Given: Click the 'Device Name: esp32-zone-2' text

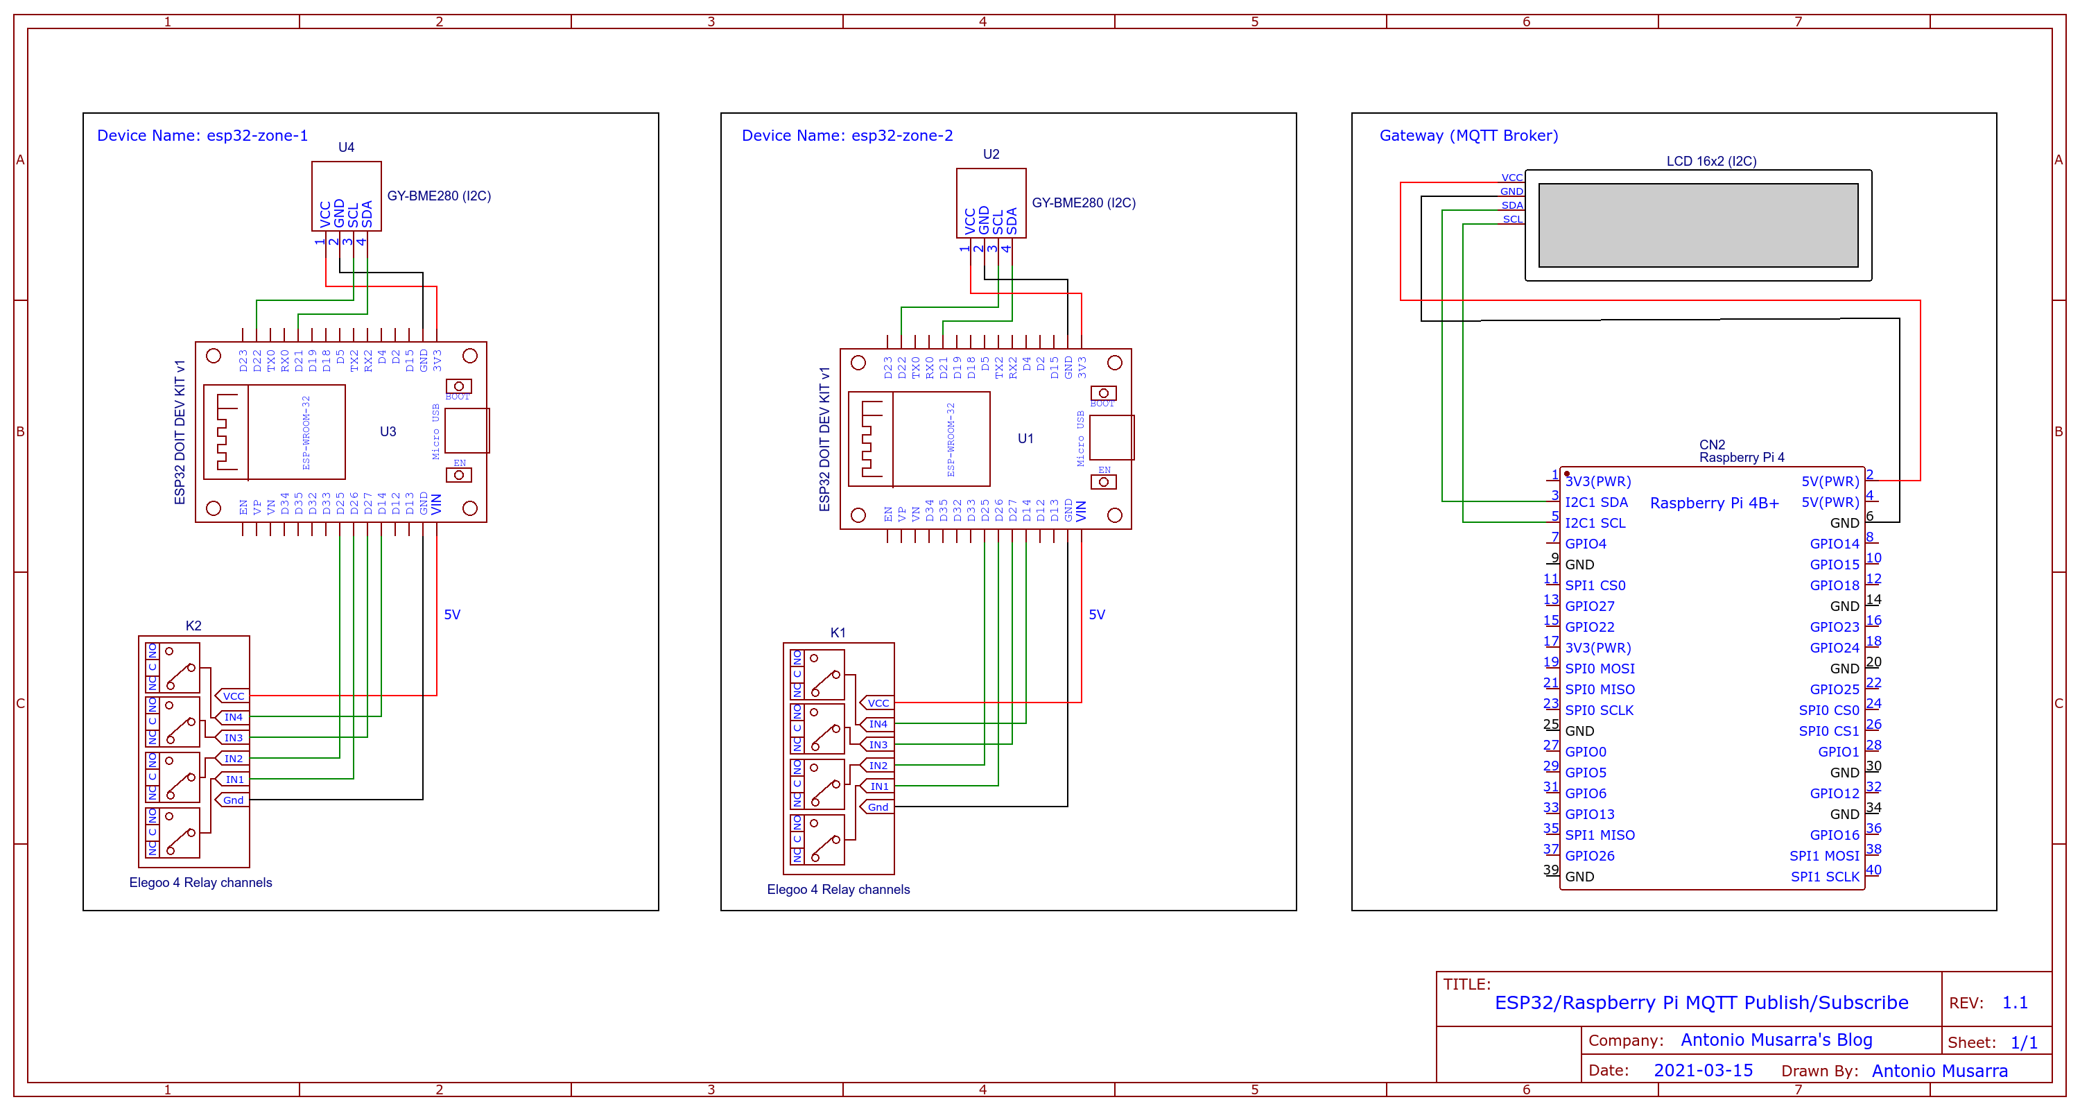Looking at the screenshot, I should click(847, 136).
